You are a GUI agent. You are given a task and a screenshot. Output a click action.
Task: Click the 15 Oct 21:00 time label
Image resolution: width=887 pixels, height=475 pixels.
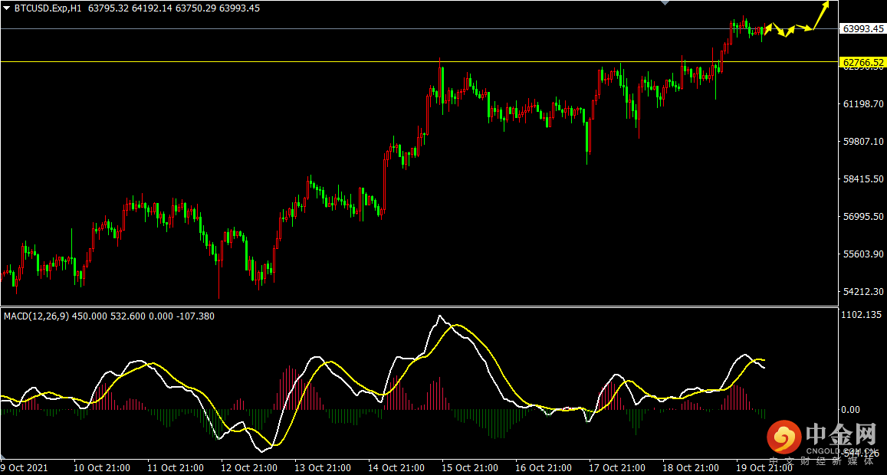pos(469,468)
